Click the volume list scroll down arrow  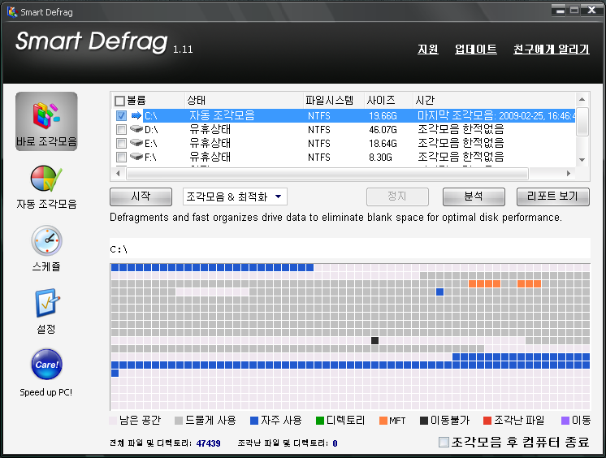click(x=582, y=160)
